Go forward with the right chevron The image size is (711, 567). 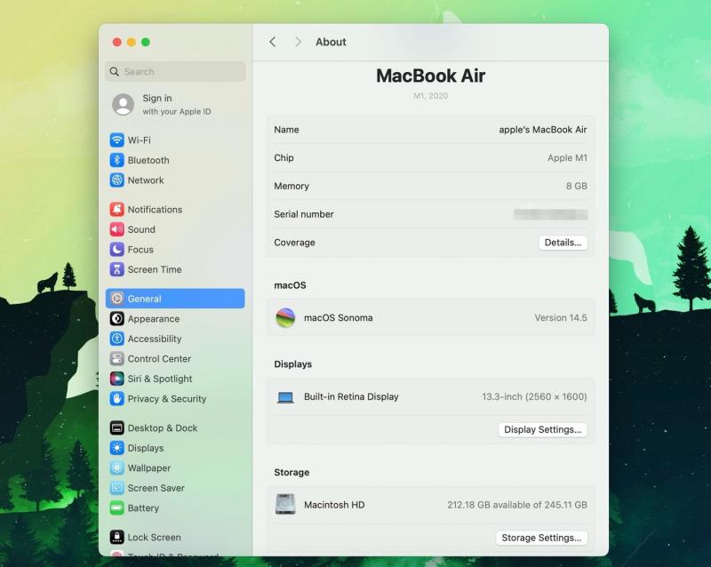point(298,42)
